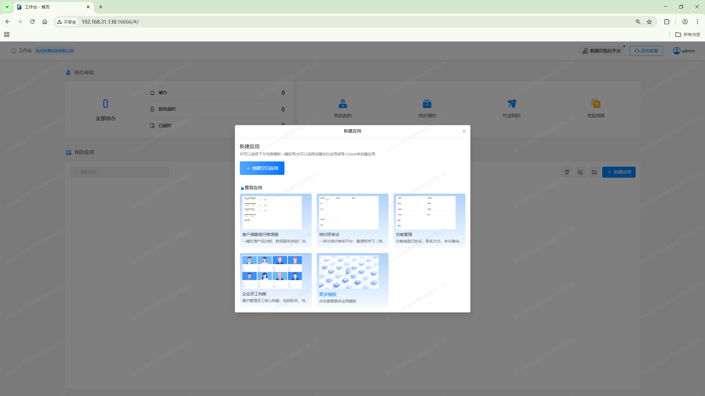705x396 pixels.
Task: Open the 企业员工档案 template
Action: pyautogui.click(x=275, y=280)
